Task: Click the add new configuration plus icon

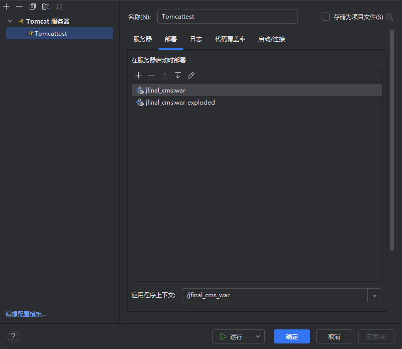Action: 7,7
